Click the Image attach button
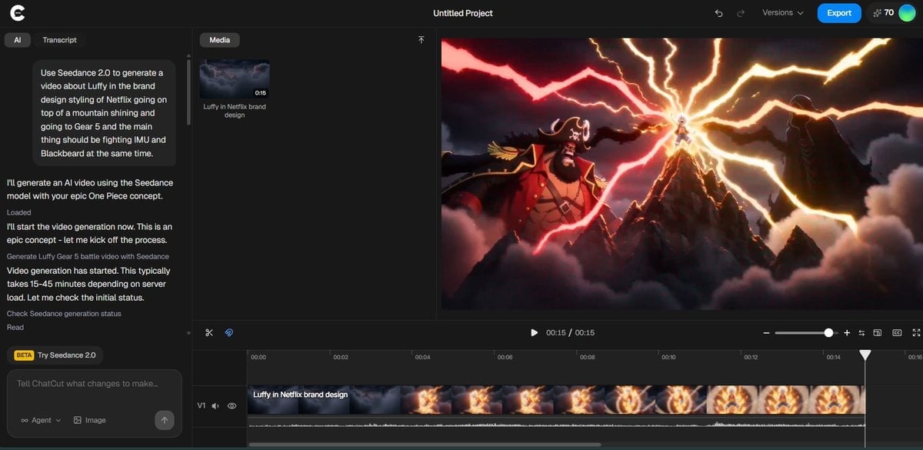This screenshot has height=450, width=923. [x=89, y=420]
